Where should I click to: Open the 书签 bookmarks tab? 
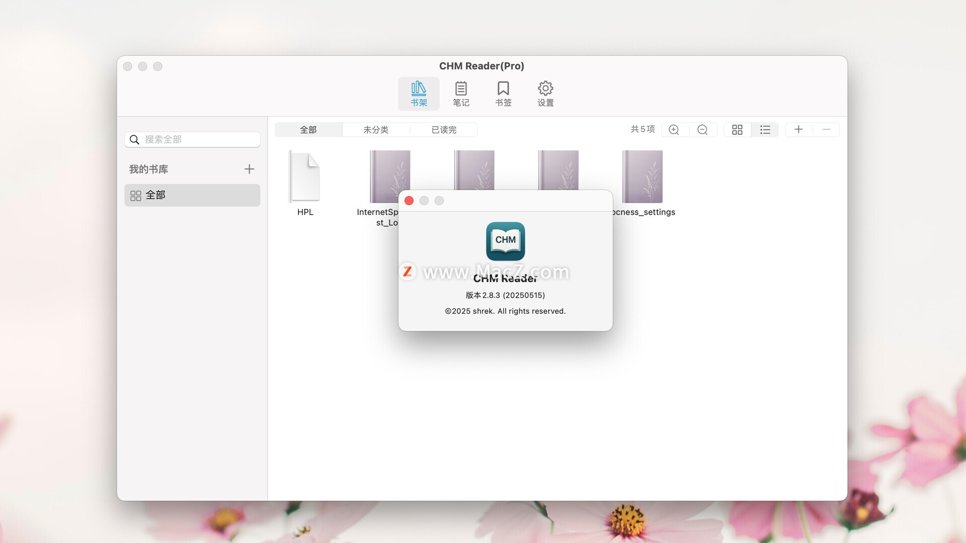503,94
